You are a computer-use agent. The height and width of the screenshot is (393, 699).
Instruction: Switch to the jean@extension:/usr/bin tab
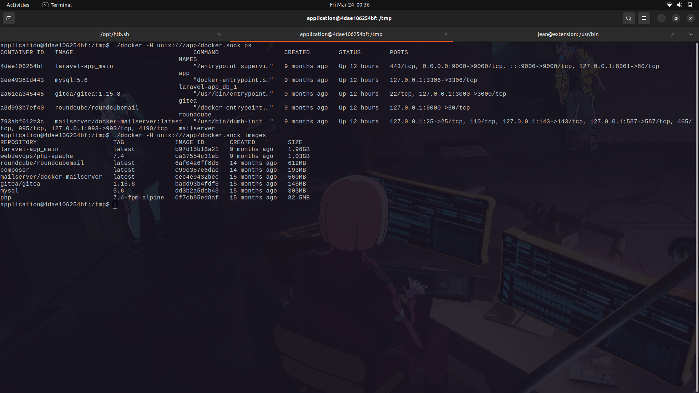[567, 34]
